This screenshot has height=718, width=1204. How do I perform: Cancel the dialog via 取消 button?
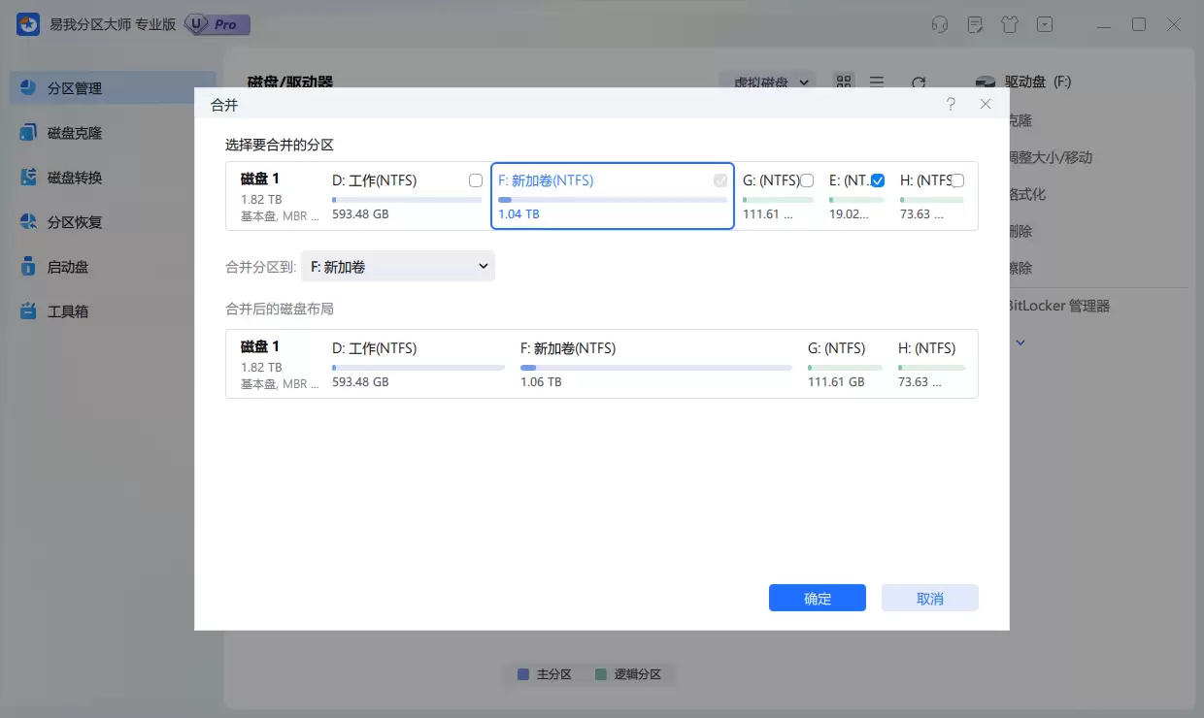pyautogui.click(x=929, y=598)
